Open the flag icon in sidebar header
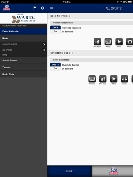The height and width of the screenshot is (177, 133). [35, 8]
